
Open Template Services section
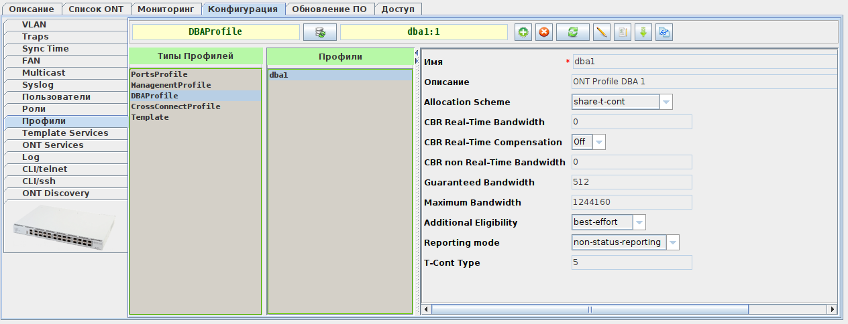65,133
